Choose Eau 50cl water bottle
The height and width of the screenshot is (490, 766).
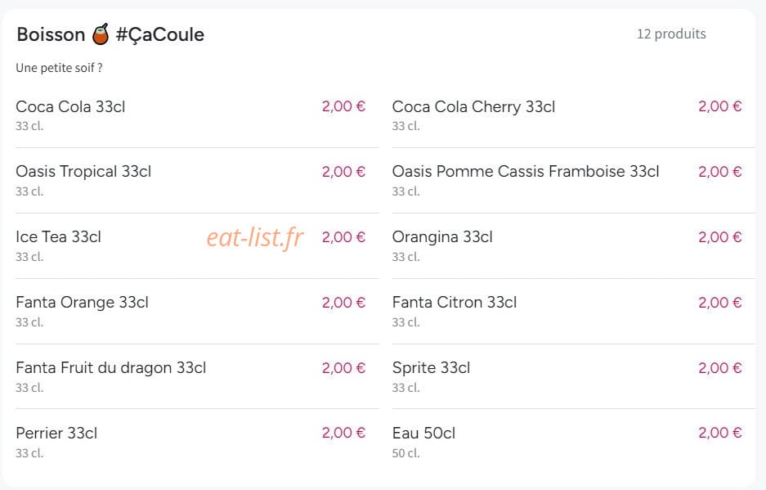pos(574,442)
